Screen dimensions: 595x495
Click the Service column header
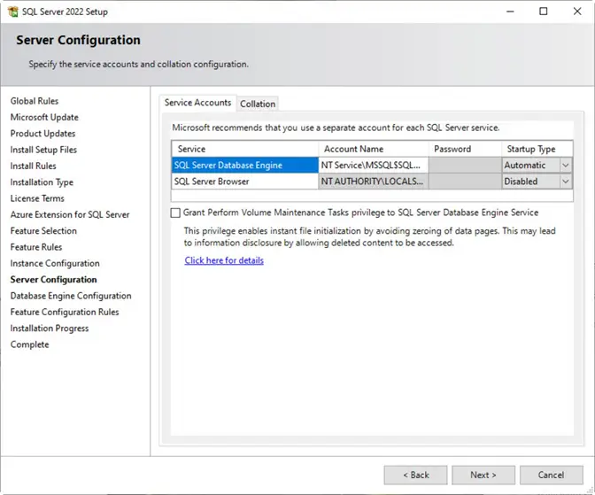click(244, 149)
